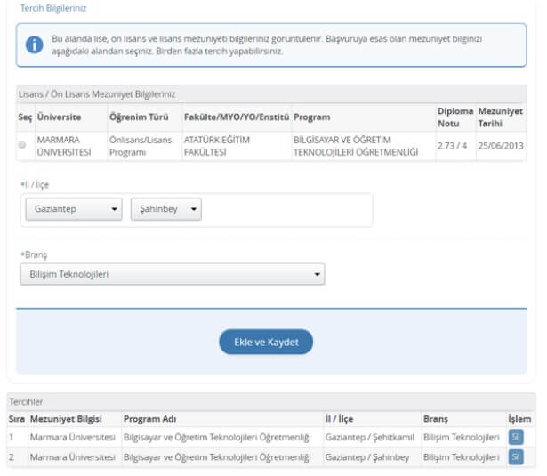The height and width of the screenshot is (476, 547).
Task: Click the Fakülte/MYO/YO/Enstitü column header
Action: 237,117
